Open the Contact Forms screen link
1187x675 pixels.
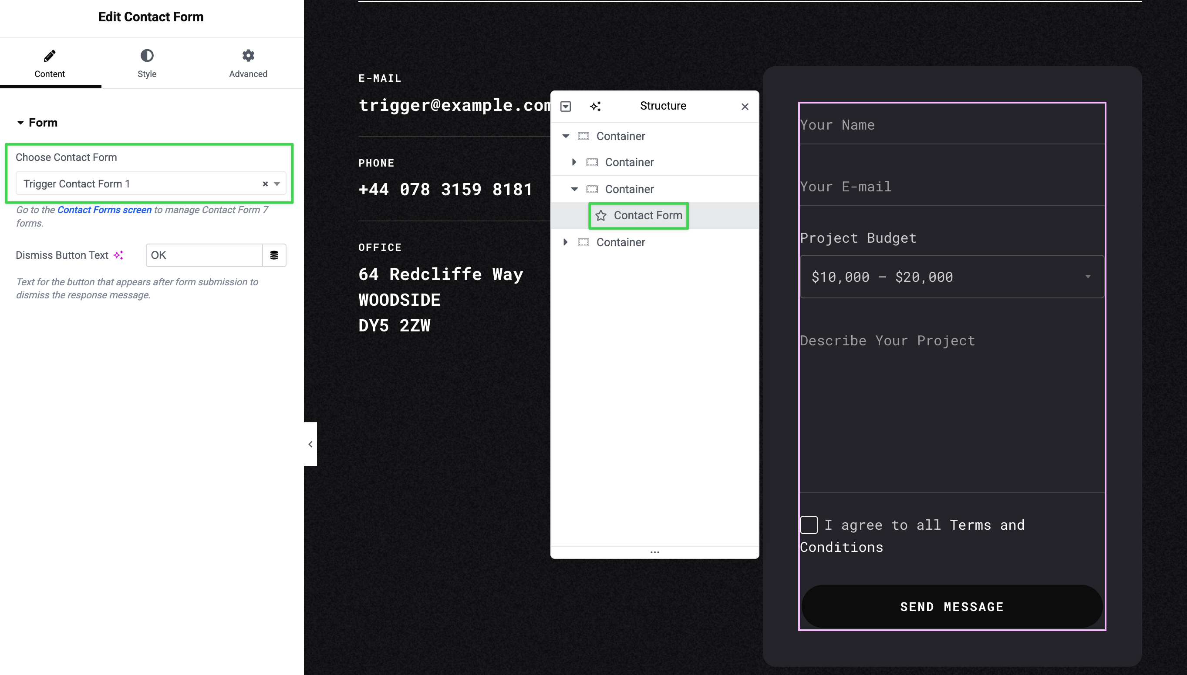(104, 210)
